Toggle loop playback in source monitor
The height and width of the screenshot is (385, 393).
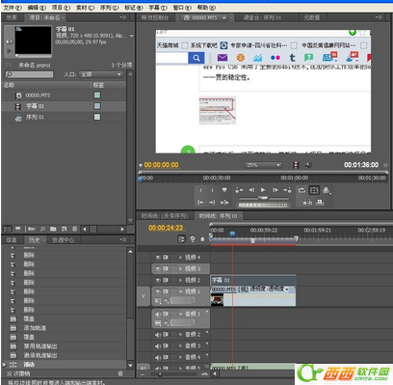coord(301,190)
